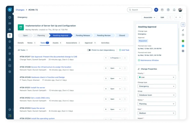Toggle Finish to start dependency switch

pyautogui.click(x=89, y=50)
